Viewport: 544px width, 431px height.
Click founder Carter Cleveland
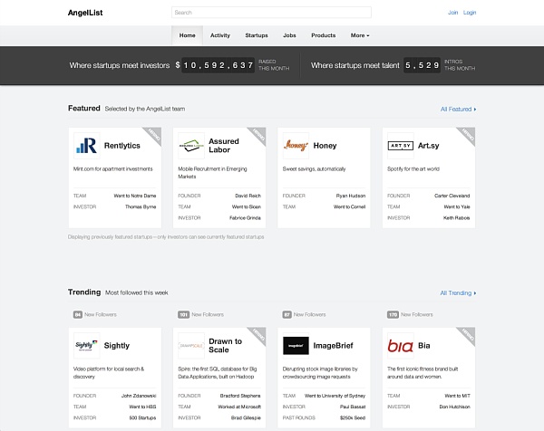(452, 196)
